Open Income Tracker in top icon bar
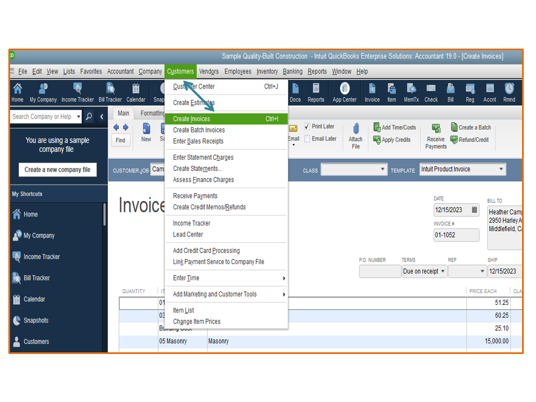The image size is (536, 402). click(x=78, y=93)
